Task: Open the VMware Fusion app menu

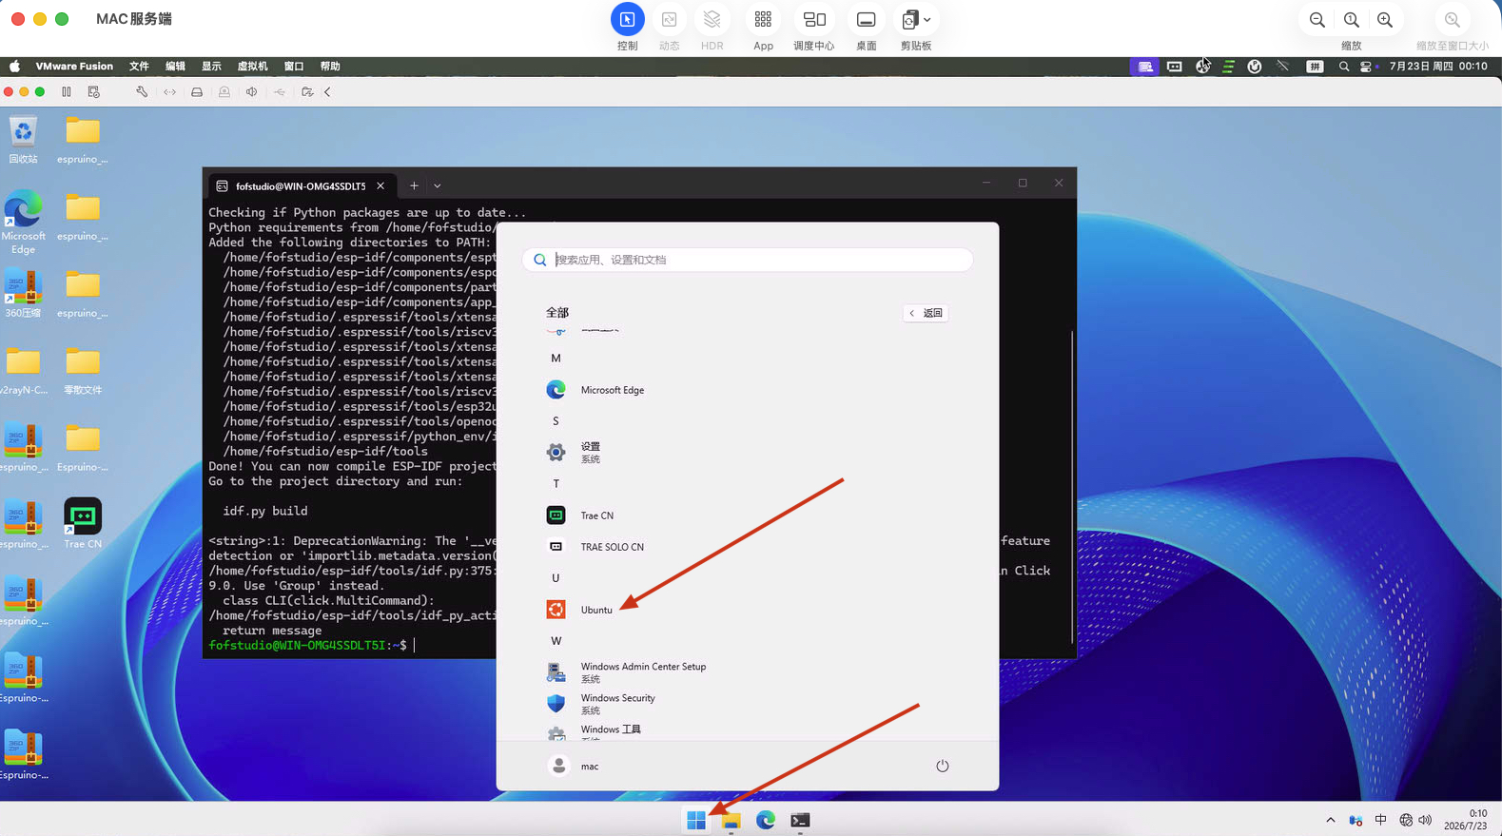Action: [74, 67]
